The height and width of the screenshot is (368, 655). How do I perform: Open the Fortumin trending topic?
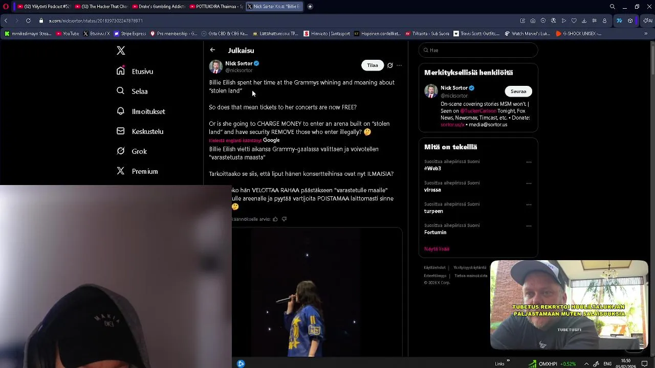click(x=435, y=233)
